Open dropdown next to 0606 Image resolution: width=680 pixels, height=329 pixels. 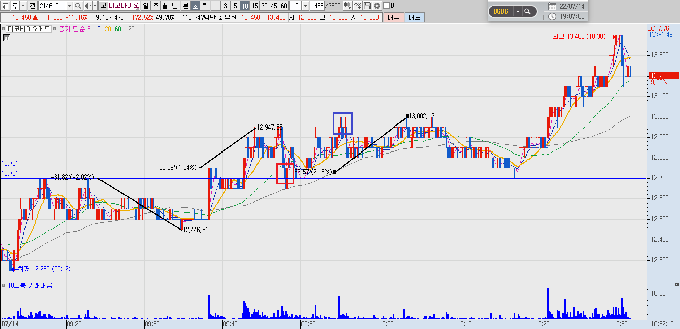pyautogui.click(x=518, y=11)
